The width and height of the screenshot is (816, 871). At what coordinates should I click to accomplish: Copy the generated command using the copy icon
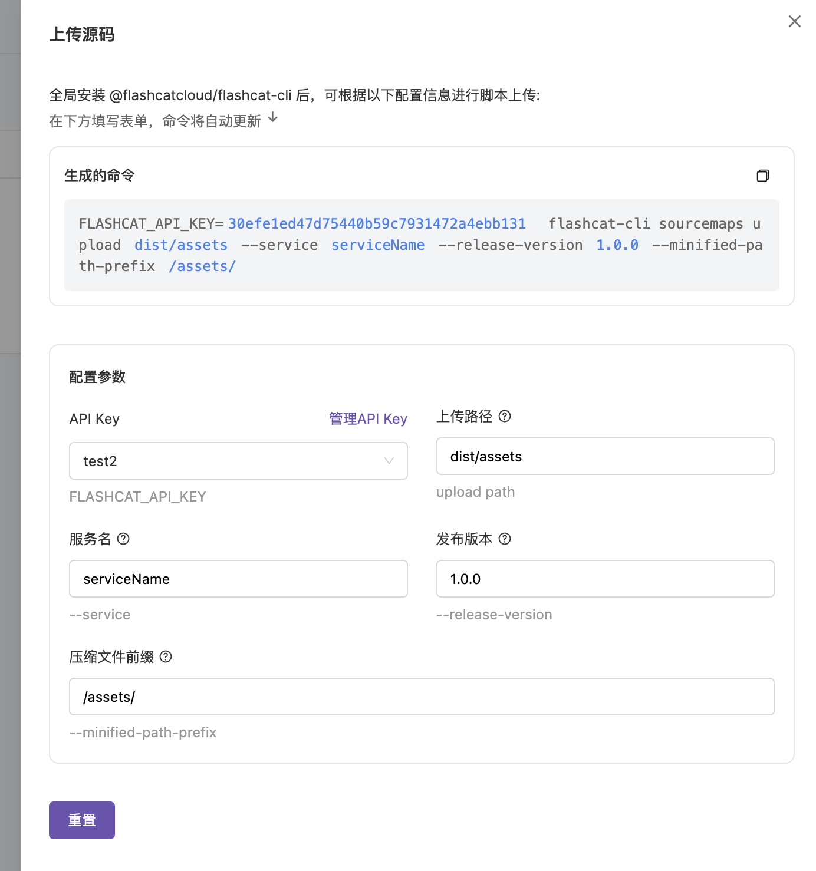point(762,176)
